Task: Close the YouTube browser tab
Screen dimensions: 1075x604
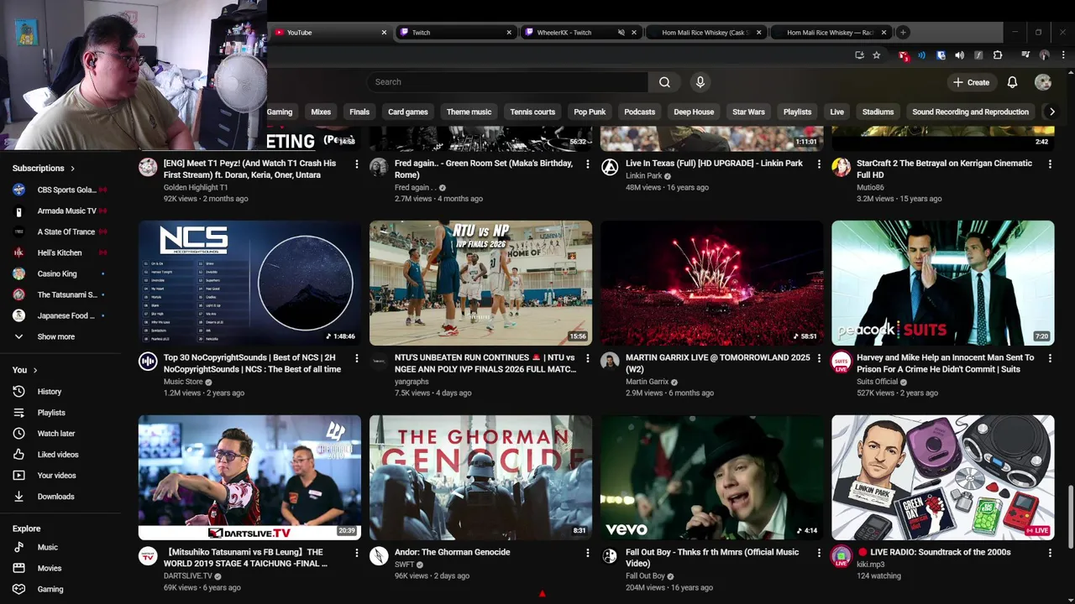Action: [x=384, y=33]
